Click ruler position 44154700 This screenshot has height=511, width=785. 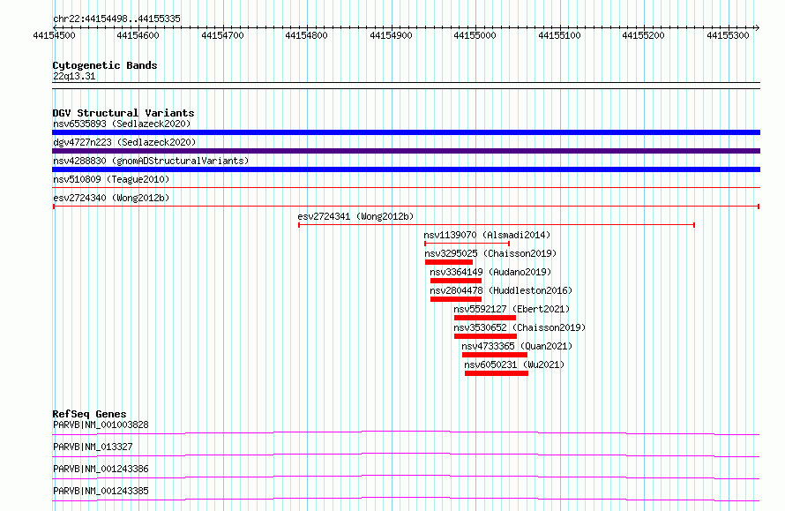223,35
